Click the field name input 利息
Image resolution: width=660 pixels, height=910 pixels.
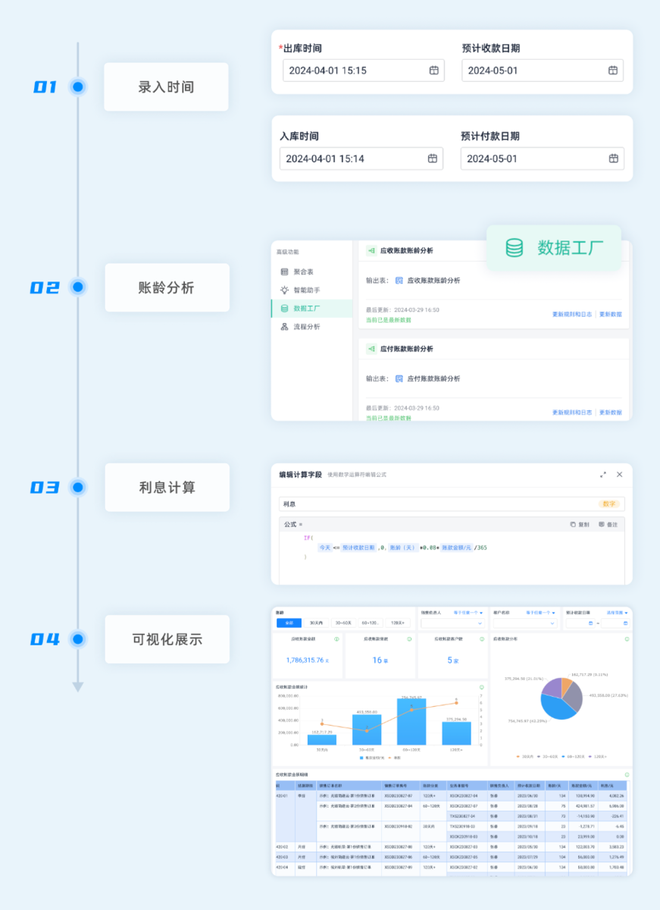452,504
